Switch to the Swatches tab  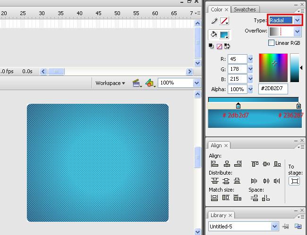(245, 9)
